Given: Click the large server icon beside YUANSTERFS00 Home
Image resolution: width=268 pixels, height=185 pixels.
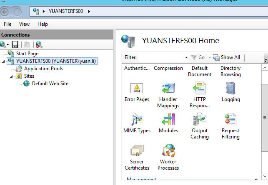Looking at the screenshot, I should click(x=128, y=41).
